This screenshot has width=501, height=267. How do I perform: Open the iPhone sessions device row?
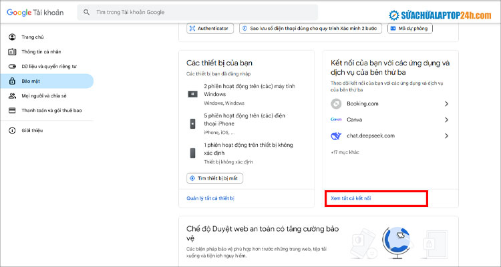[x=246, y=124]
